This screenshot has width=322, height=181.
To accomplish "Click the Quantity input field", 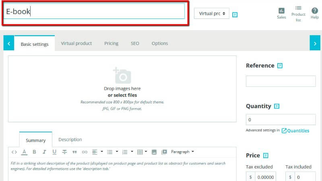I will [281, 119].
